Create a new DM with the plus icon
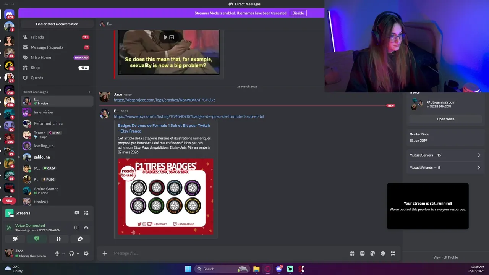 [89, 92]
